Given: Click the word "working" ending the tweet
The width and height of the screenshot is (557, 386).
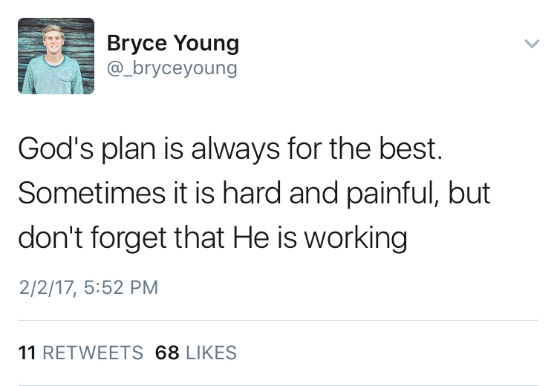Looking at the screenshot, I should tap(356, 239).
